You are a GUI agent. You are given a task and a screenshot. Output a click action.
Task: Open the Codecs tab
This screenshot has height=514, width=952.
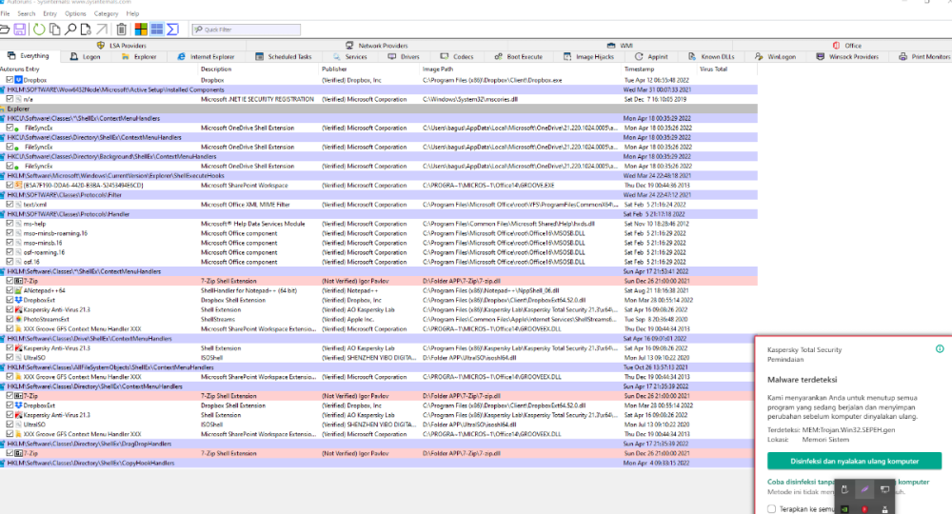(457, 56)
